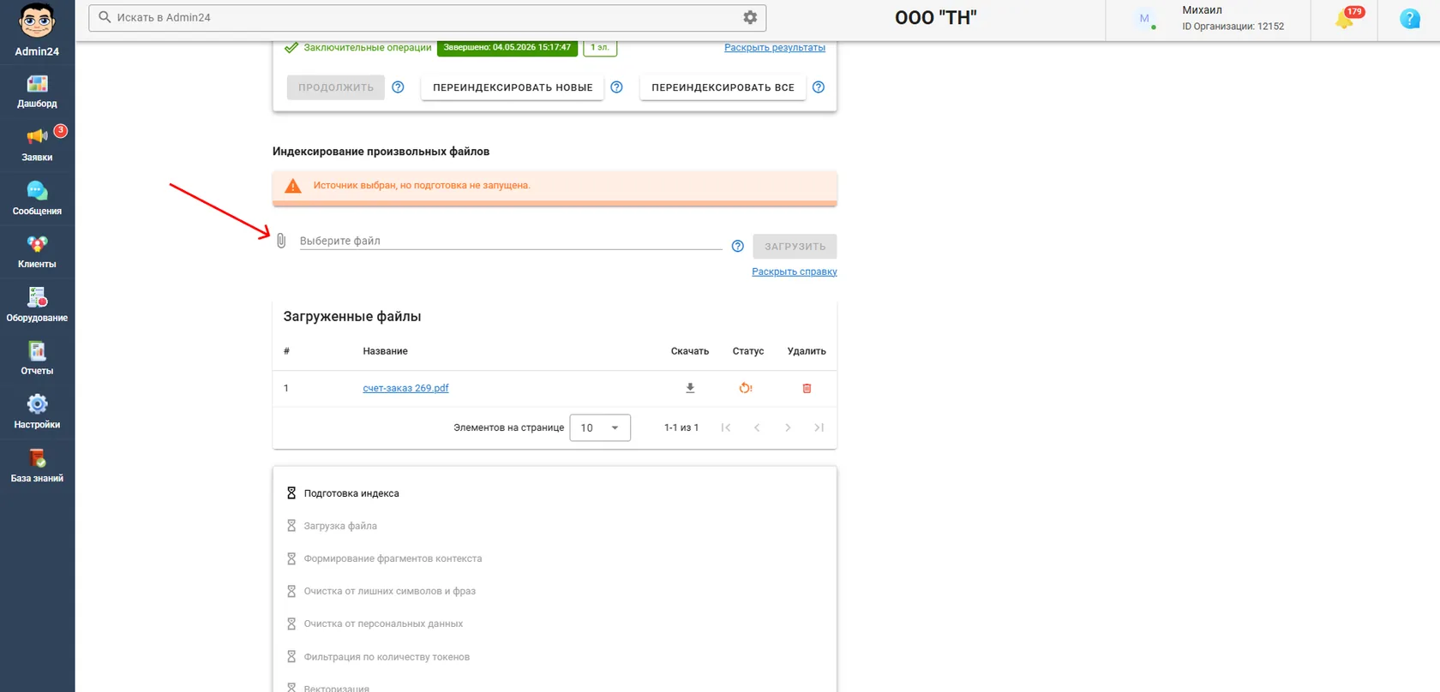Download счет-заказ 269.pdf with the download icon
Image resolution: width=1440 pixels, height=692 pixels.
[x=690, y=388]
